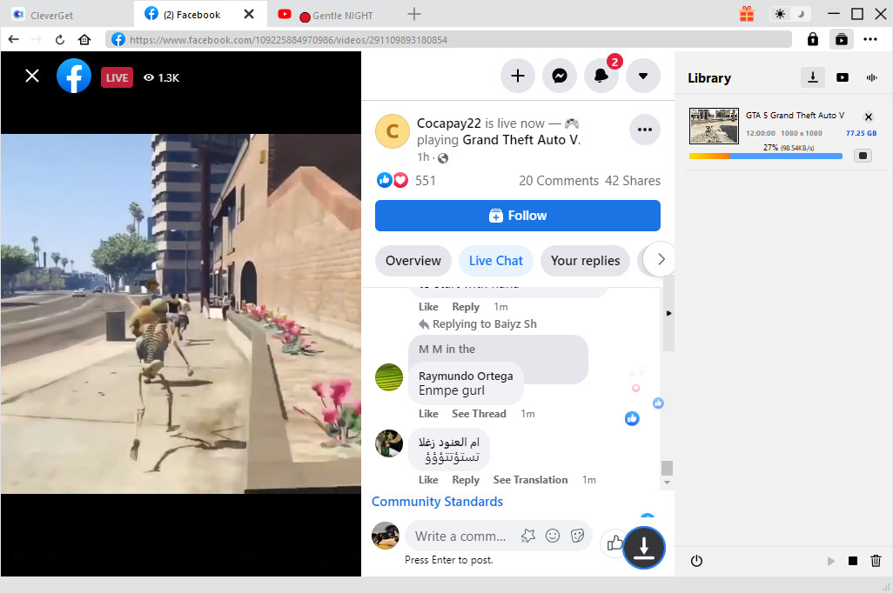The height and width of the screenshot is (593, 893).
Task: Open the Library video tab icon
Action: pyautogui.click(x=842, y=77)
